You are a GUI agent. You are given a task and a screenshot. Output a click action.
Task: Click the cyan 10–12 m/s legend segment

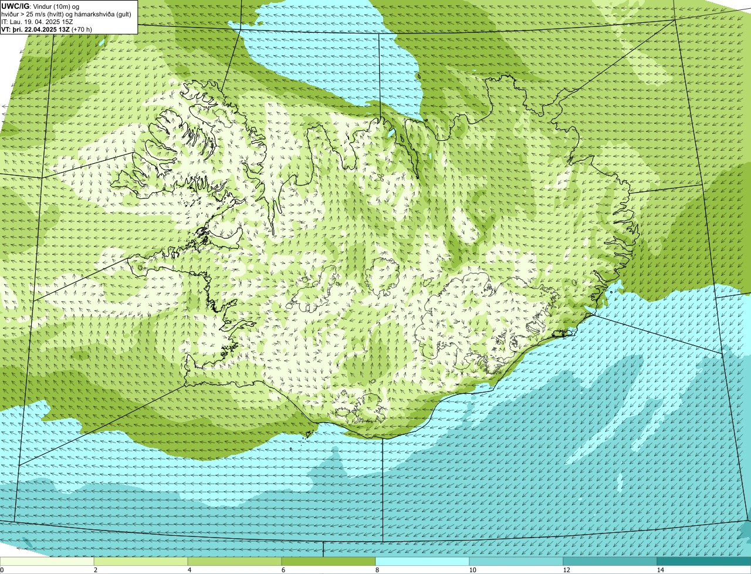[x=516, y=562]
